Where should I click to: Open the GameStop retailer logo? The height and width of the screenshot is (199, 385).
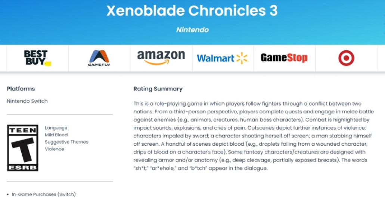click(x=284, y=58)
